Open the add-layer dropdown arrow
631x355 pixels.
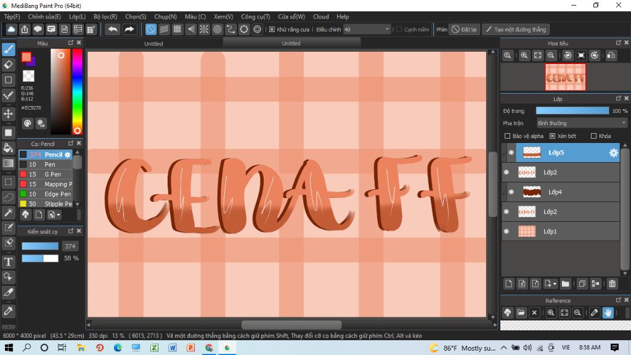click(555, 284)
